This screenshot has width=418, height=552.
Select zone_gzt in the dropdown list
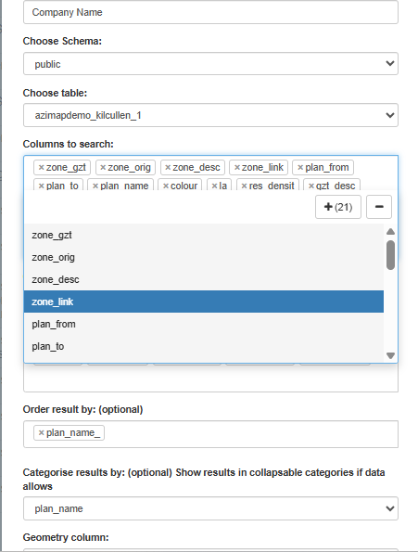point(204,235)
